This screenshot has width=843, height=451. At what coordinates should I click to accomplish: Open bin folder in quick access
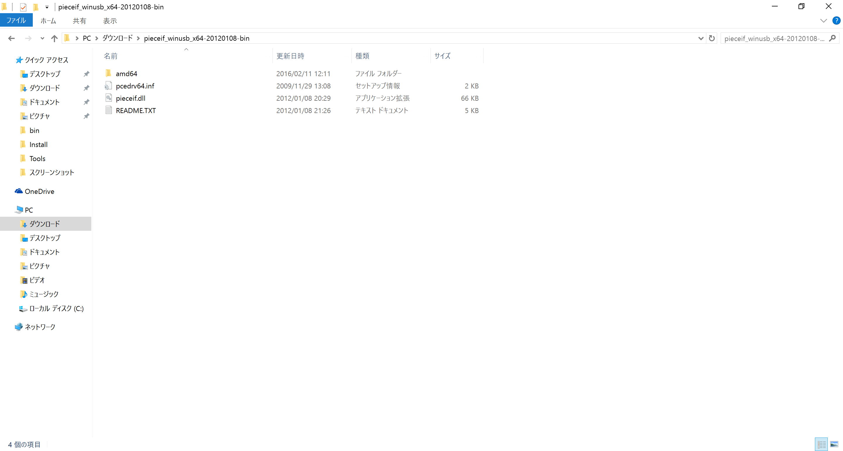pos(30,130)
